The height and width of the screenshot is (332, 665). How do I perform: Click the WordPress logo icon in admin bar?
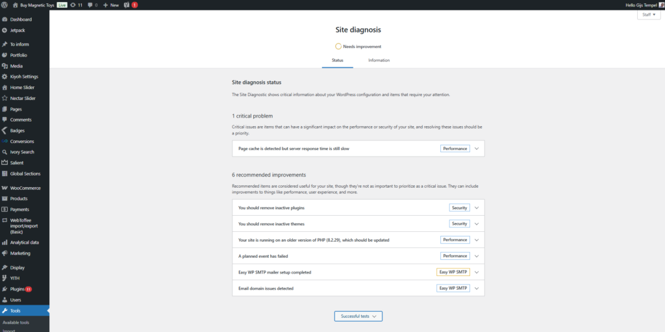[5, 5]
